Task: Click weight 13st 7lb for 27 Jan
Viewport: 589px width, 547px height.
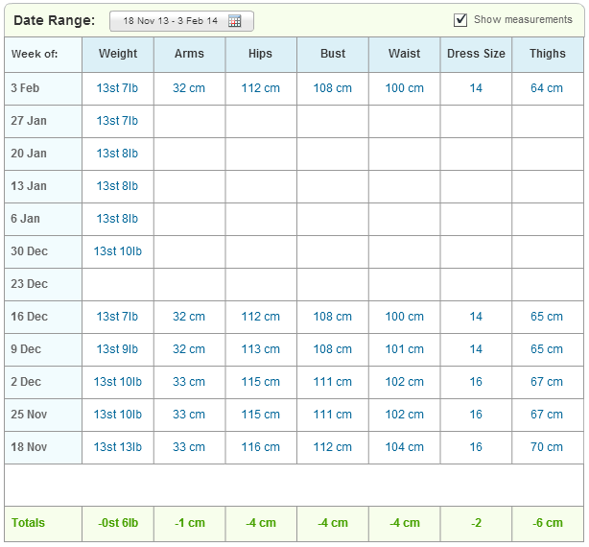Action: (x=117, y=121)
